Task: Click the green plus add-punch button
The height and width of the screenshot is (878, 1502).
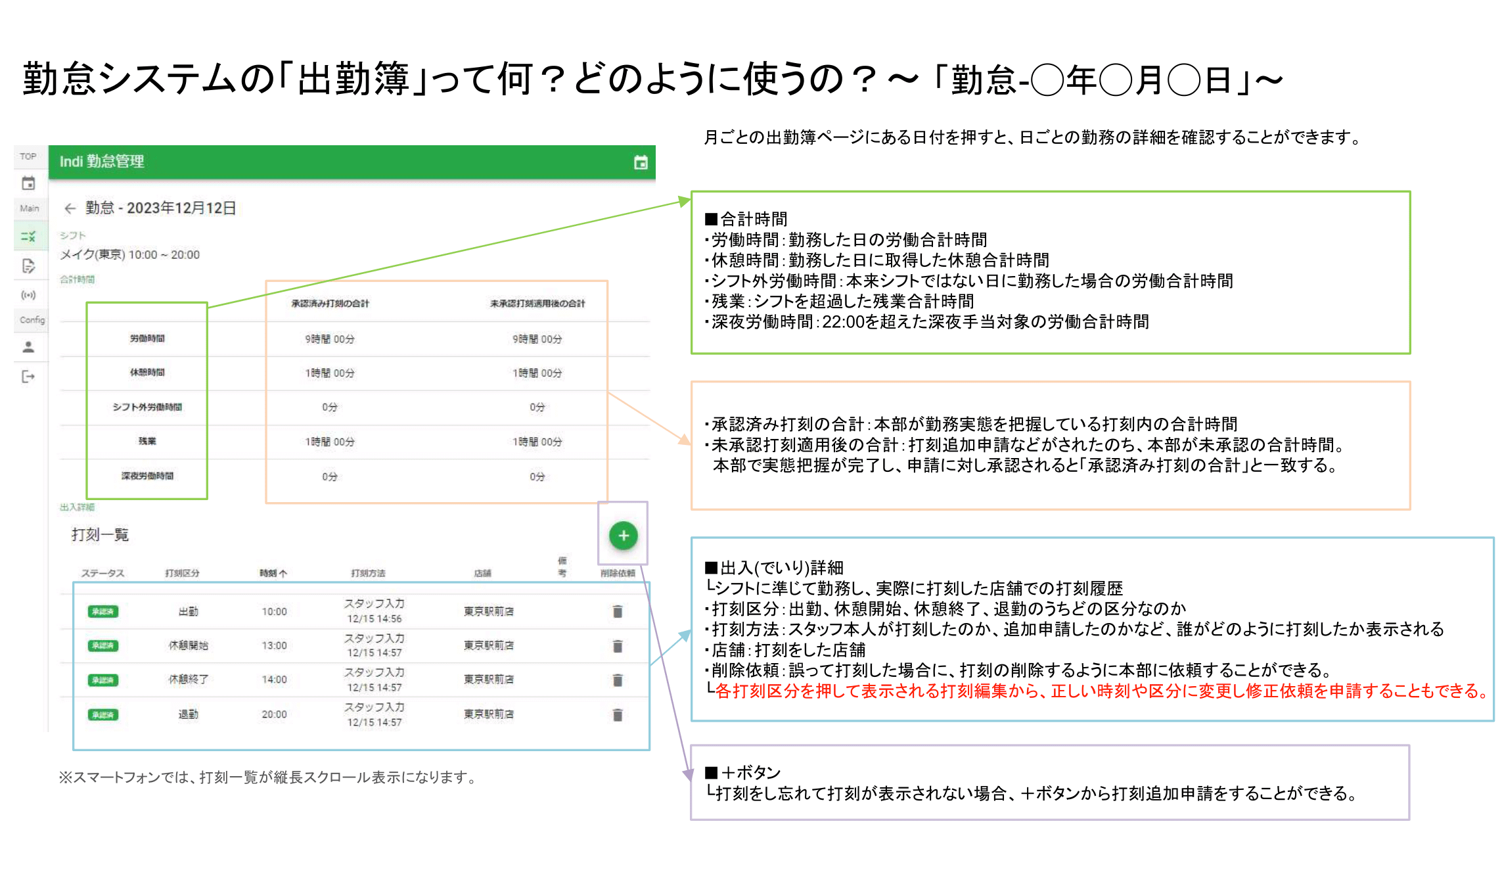Action: [623, 536]
